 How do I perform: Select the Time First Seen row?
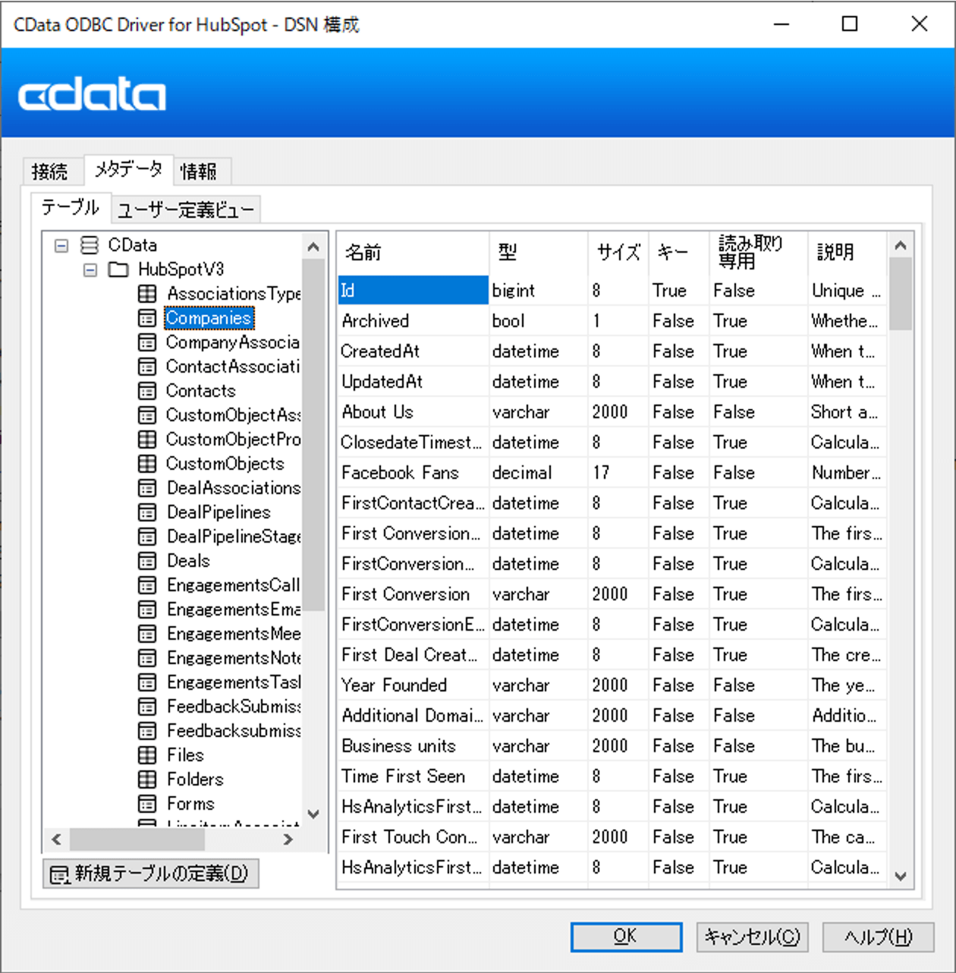612,776
